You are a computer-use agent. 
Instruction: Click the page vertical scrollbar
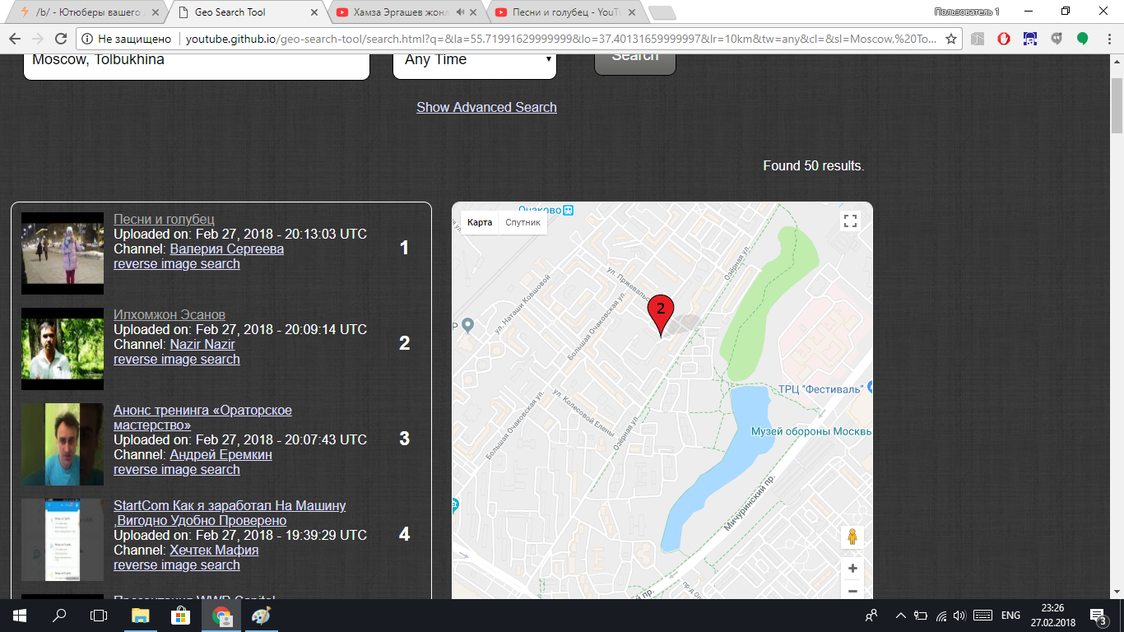tap(1117, 105)
